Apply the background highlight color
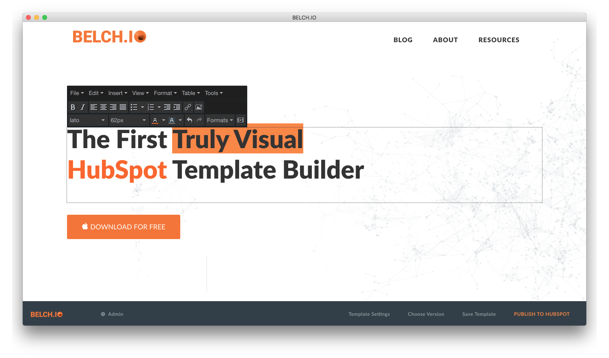The width and height of the screenshot is (609, 358). click(x=172, y=120)
